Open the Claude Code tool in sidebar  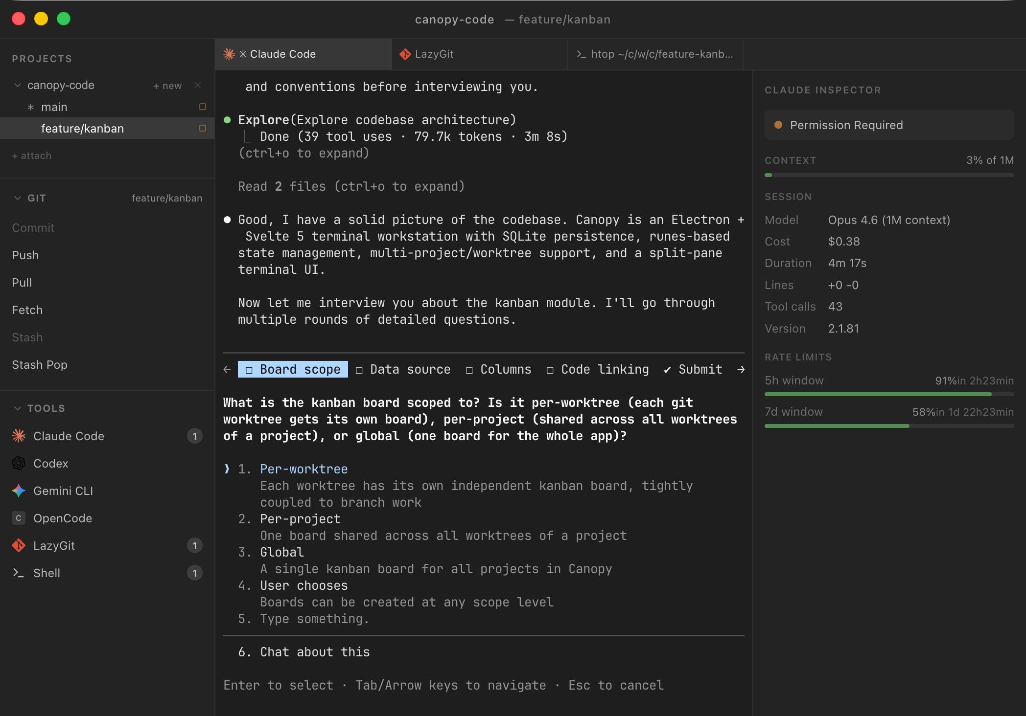69,436
